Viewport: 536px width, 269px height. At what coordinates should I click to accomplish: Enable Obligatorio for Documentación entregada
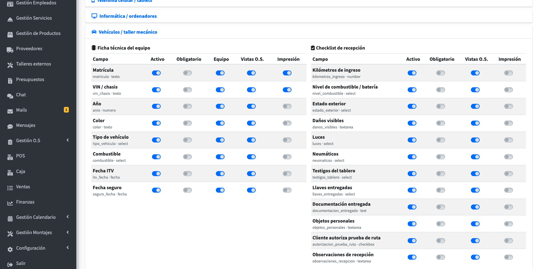point(441,207)
